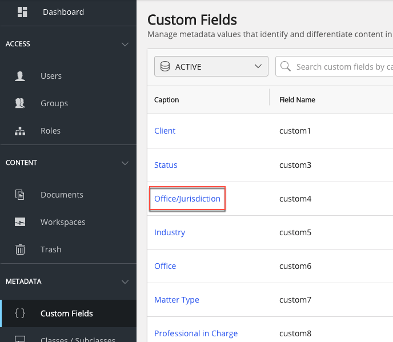
Task: Click the Dashboard grid icon
Action: coord(22,12)
